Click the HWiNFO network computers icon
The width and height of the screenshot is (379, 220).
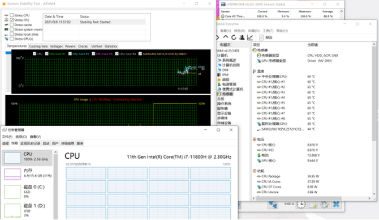[x=273, y=205]
